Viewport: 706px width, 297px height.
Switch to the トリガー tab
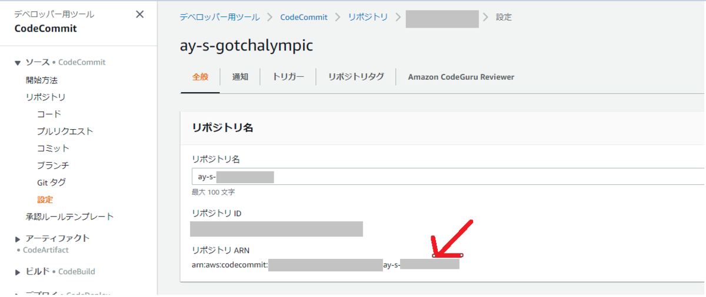click(x=288, y=77)
